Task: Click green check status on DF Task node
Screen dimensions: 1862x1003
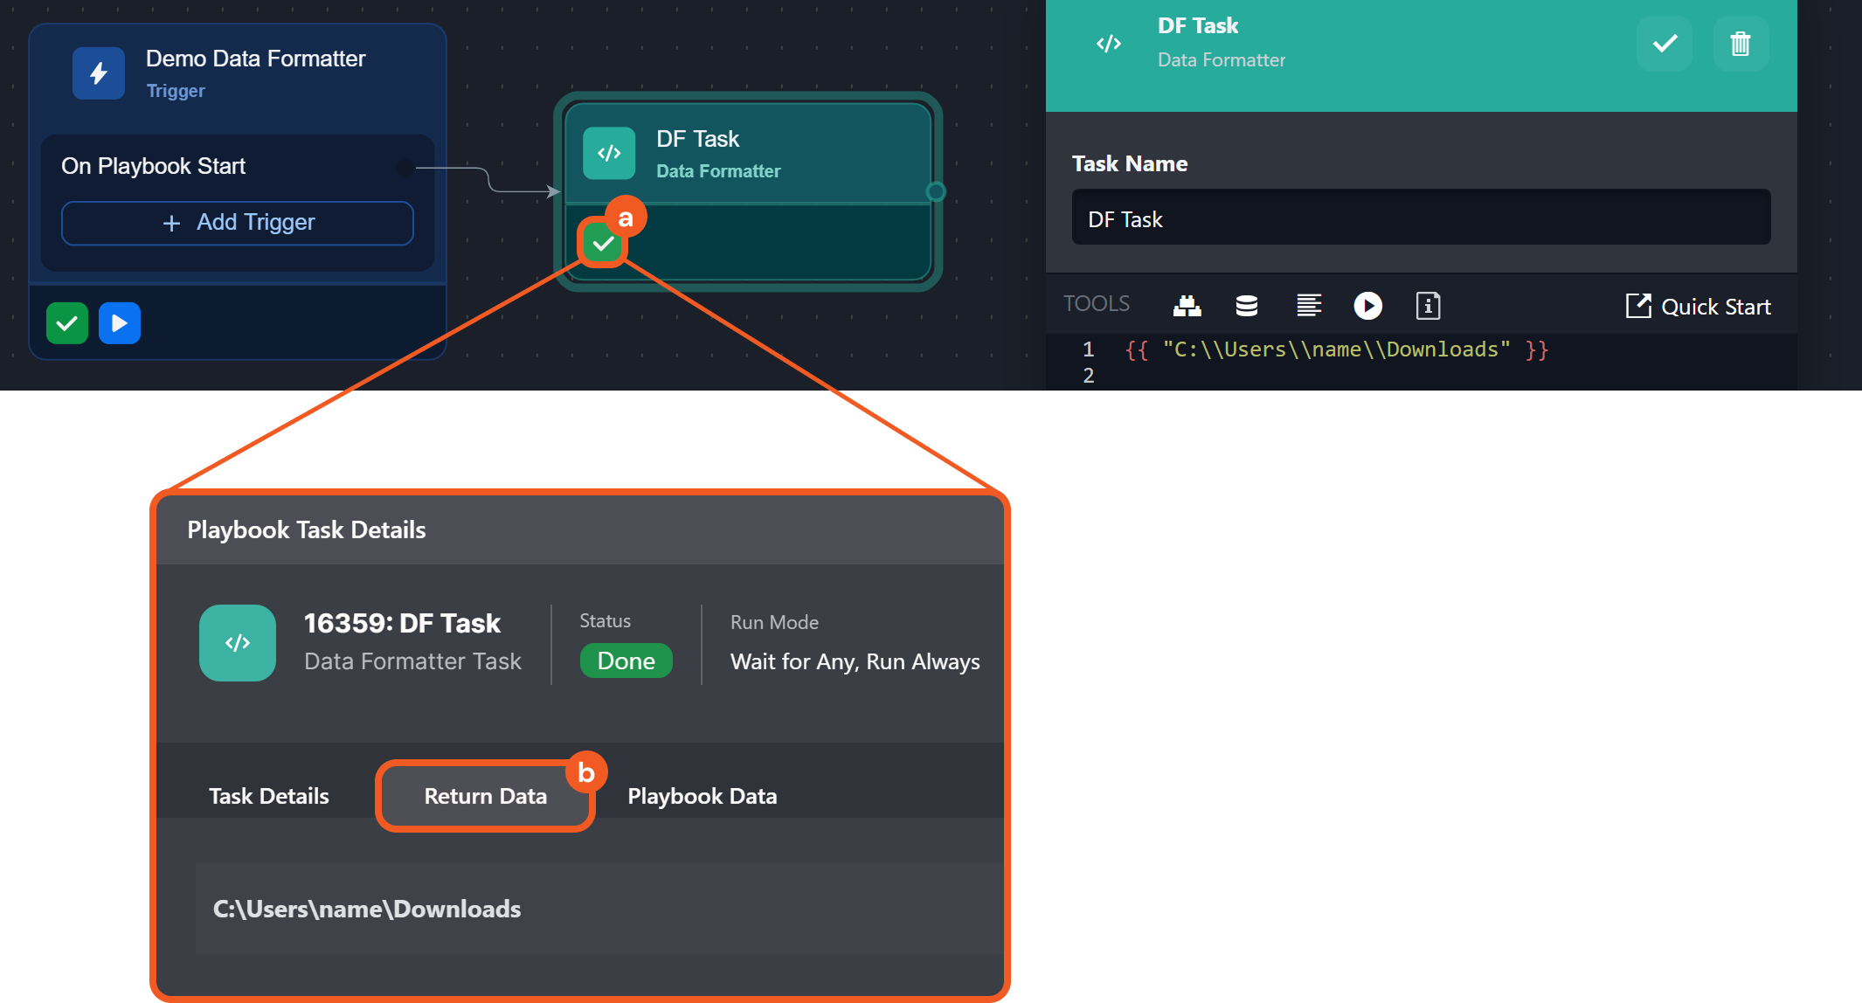Action: (x=602, y=244)
